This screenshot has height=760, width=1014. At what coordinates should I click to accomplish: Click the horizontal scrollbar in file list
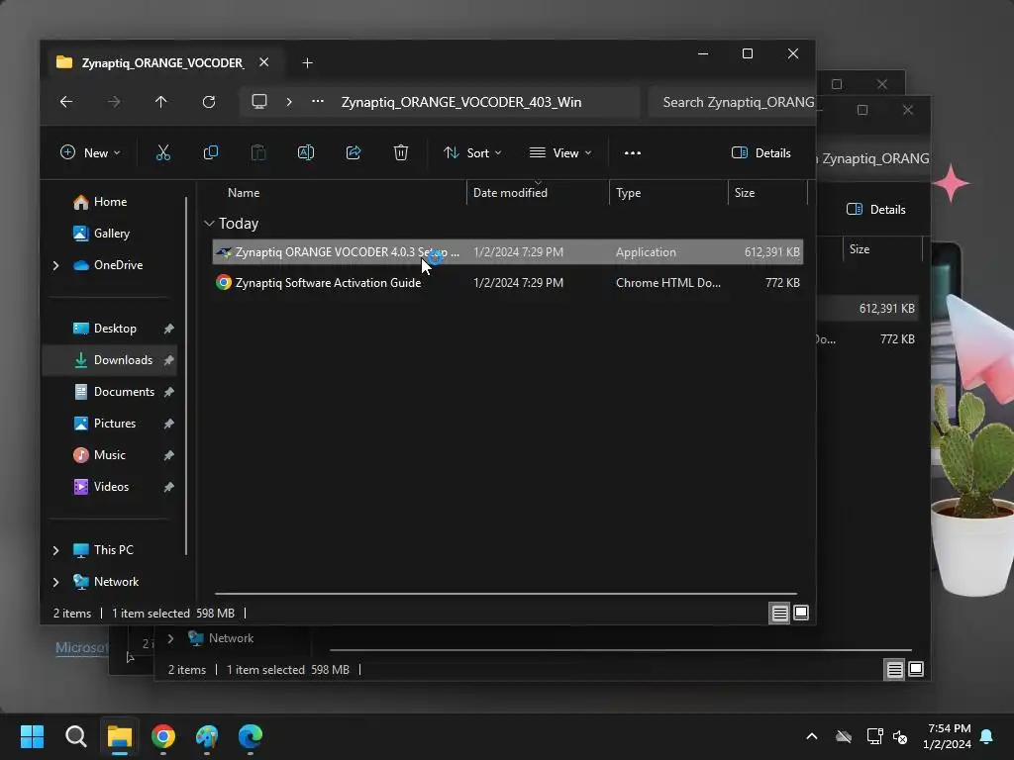506,593
